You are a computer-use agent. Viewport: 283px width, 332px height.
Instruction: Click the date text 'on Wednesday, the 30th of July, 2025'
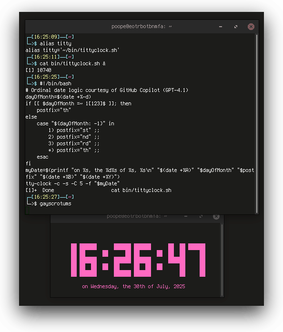pyautogui.click(x=133, y=286)
